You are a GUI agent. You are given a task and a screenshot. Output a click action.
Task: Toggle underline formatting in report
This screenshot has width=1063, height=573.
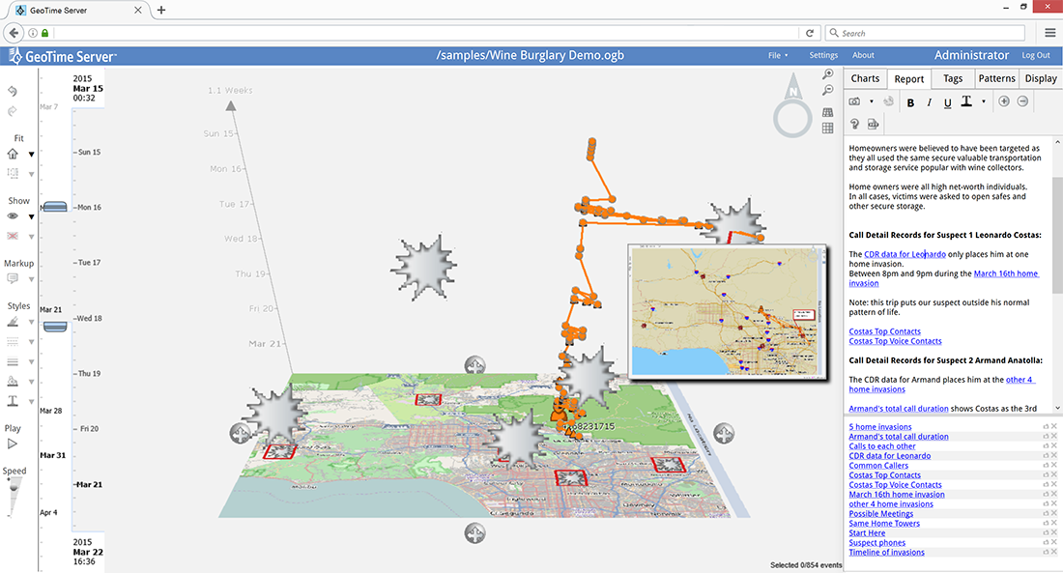pos(948,102)
